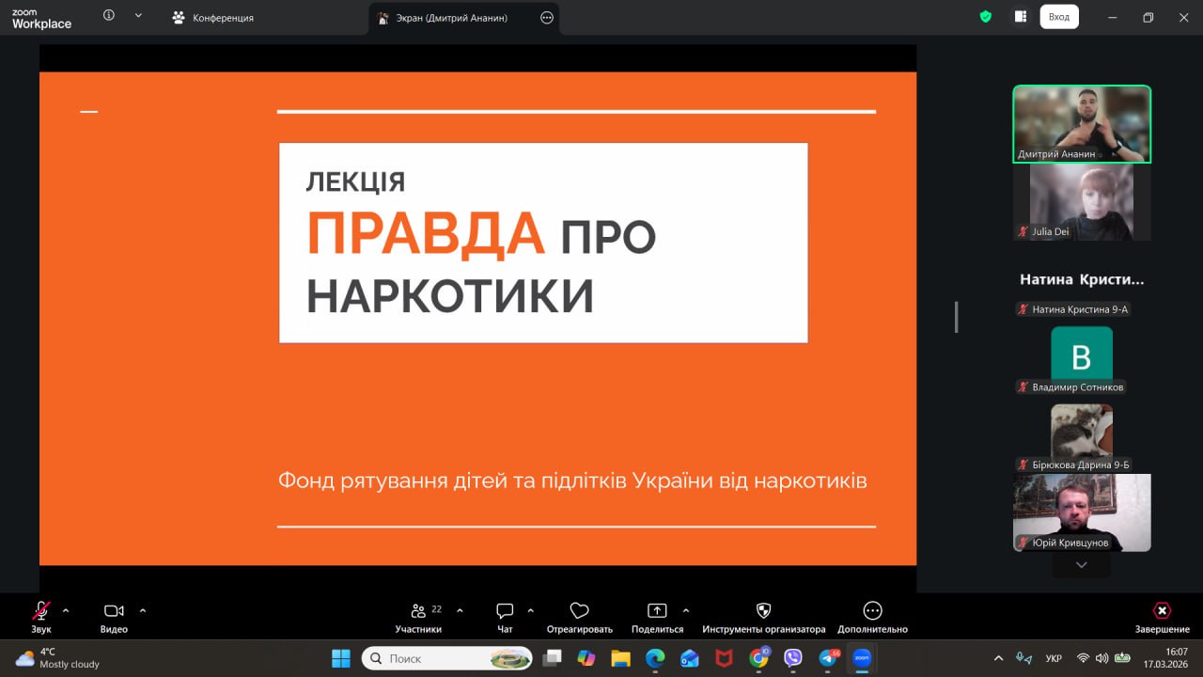Expand video options arrow next to Видео
1203x677 pixels.
click(x=143, y=610)
